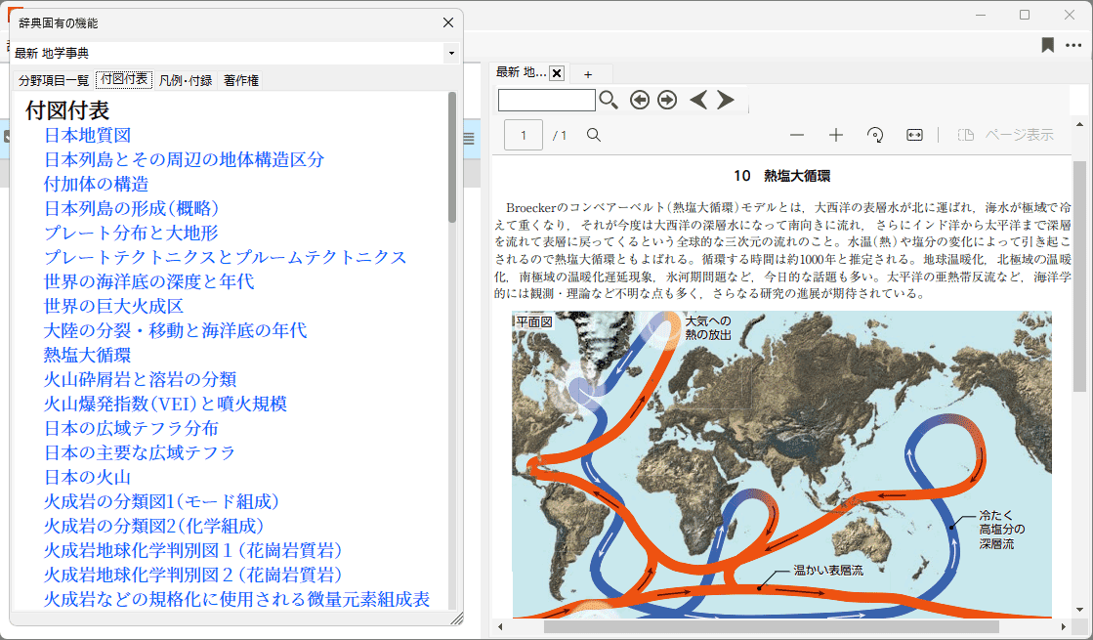Click the vertical scrollbar in the 付図付表 list

(452, 156)
